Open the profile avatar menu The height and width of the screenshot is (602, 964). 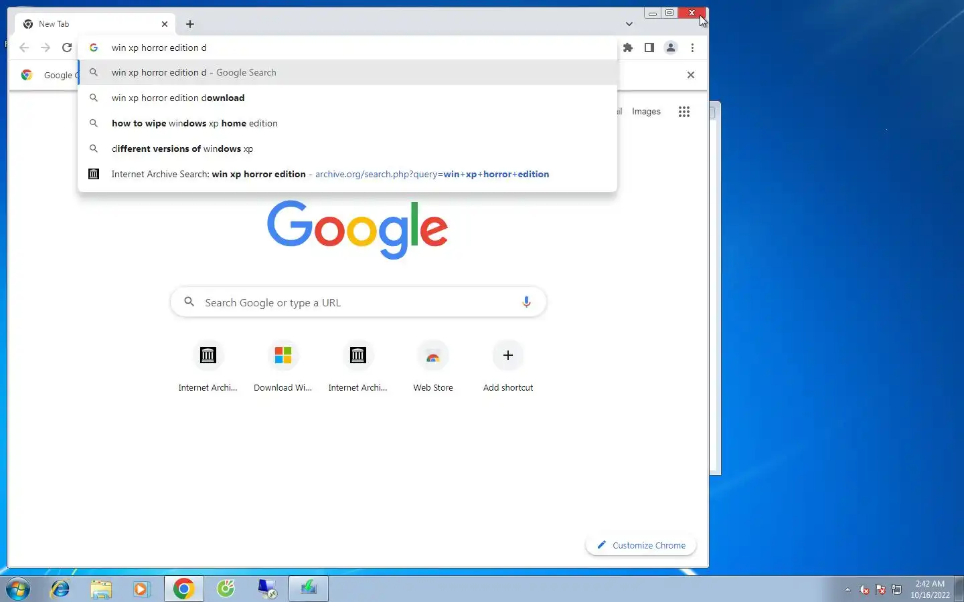click(x=671, y=47)
